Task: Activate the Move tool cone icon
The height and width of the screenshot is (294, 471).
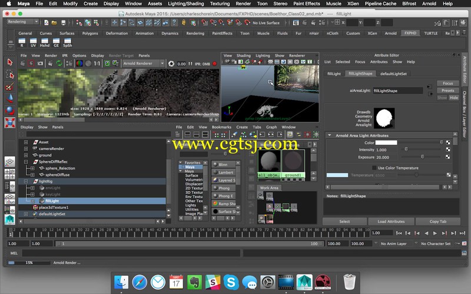Action: (9, 99)
